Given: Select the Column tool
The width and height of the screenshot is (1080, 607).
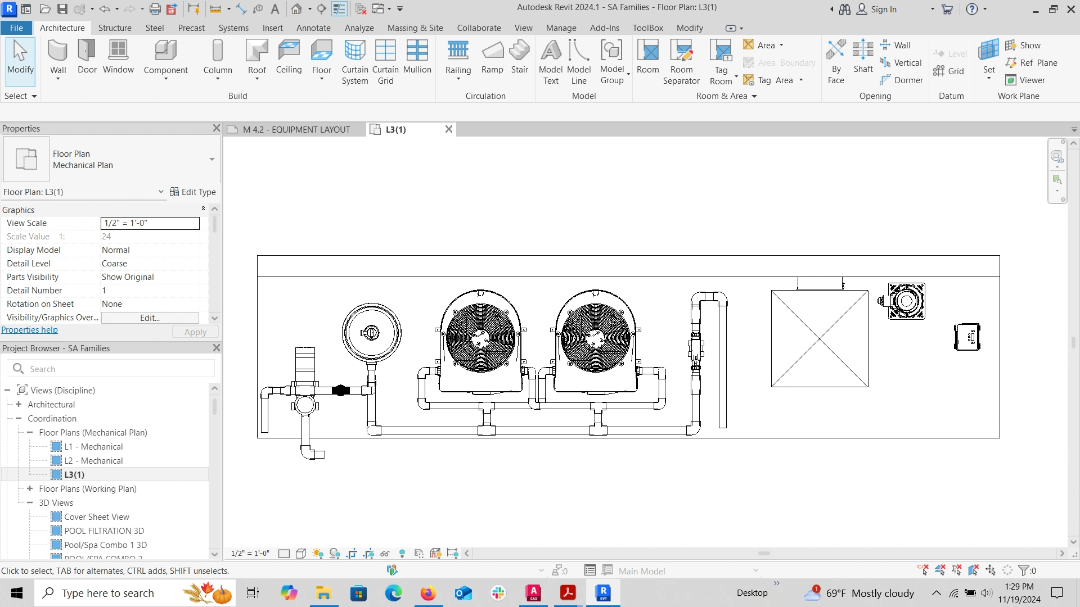Looking at the screenshot, I should pyautogui.click(x=218, y=59).
